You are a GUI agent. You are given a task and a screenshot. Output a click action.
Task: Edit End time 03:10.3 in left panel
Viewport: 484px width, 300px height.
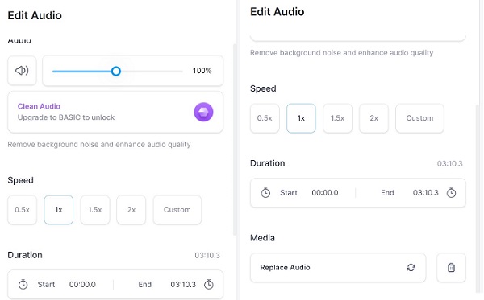[x=183, y=285]
